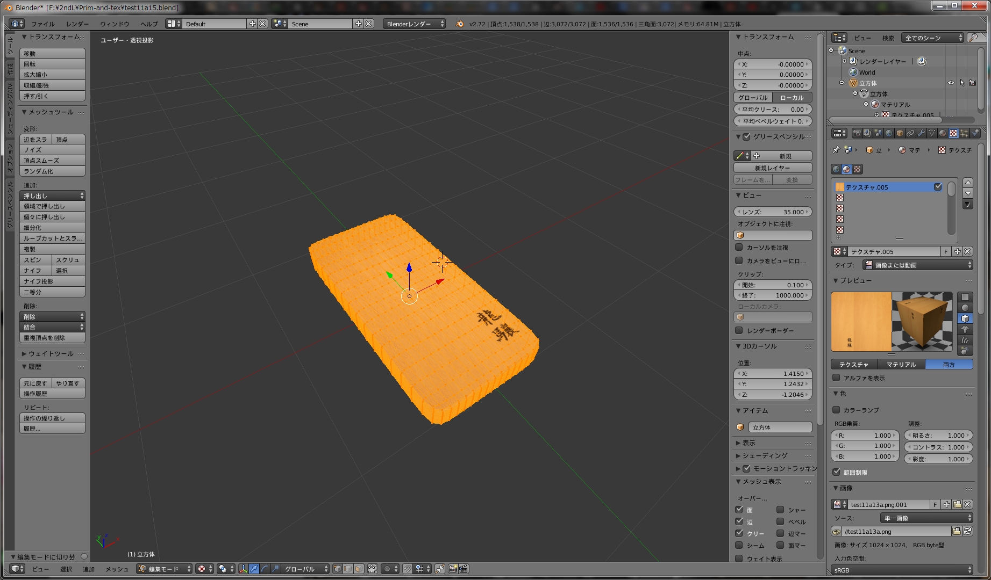Switch to the World properties globe tab
991x580 pixels.
889,133
